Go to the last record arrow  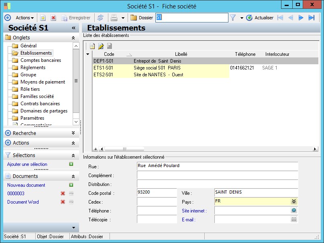(x=311, y=18)
